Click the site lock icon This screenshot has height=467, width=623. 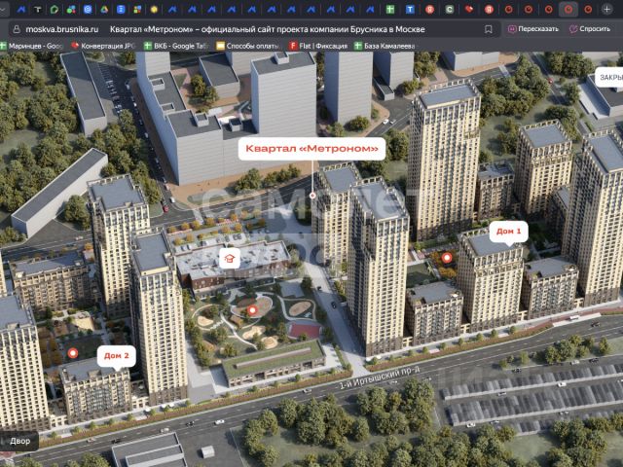tap(17, 29)
